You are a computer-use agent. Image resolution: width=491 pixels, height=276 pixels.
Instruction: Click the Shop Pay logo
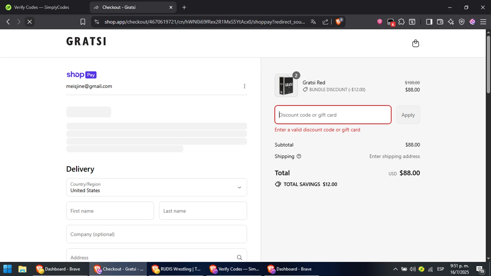pyautogui.click(x=82, y=75)
